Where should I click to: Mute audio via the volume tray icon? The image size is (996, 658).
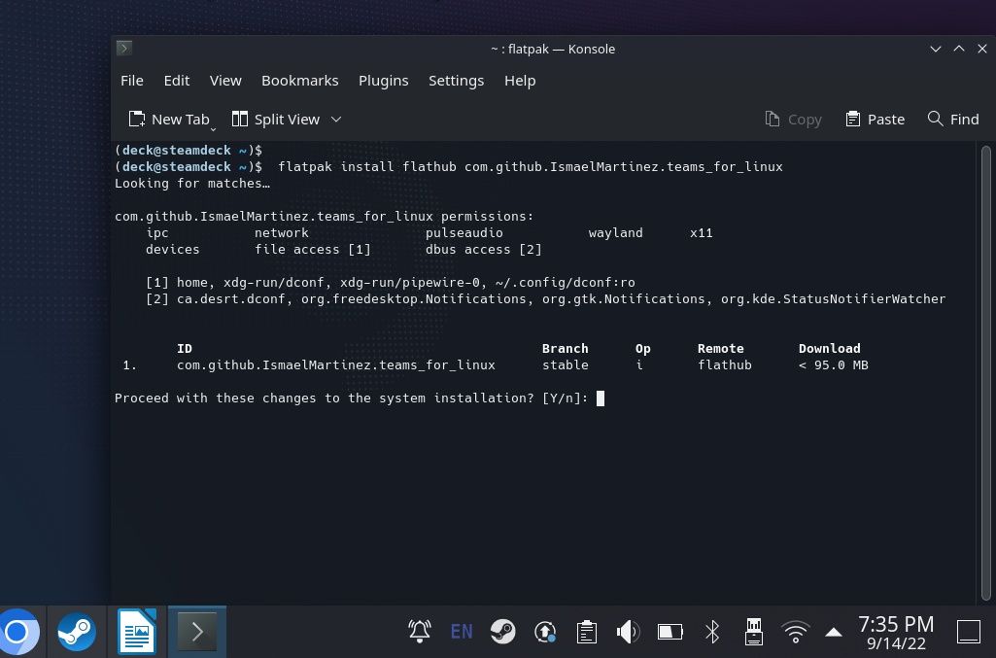pyautogui.click(x=628, y=632)
